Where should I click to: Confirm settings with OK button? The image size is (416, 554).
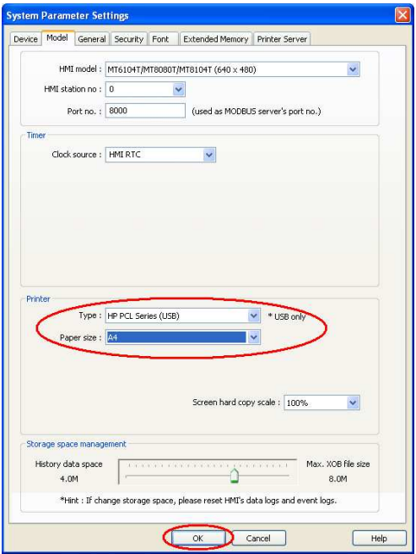(x=197, y=538)
